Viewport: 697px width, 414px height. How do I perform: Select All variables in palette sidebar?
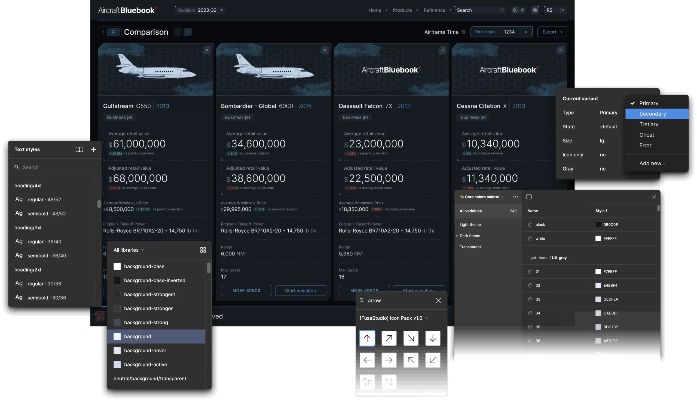click(488, 211)
